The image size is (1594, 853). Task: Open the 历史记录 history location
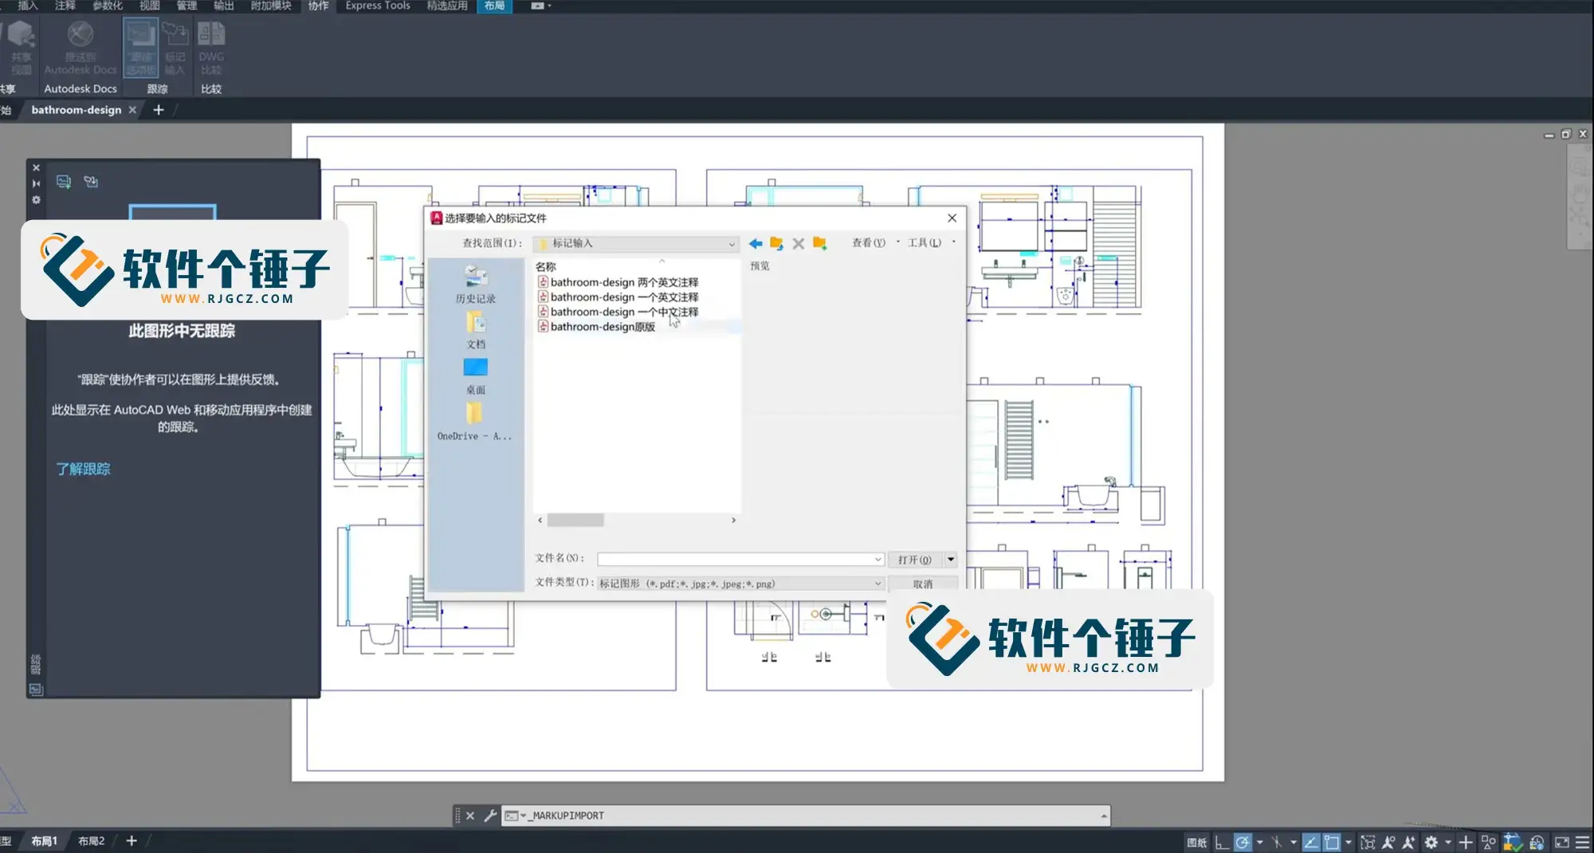coord(476,285)
